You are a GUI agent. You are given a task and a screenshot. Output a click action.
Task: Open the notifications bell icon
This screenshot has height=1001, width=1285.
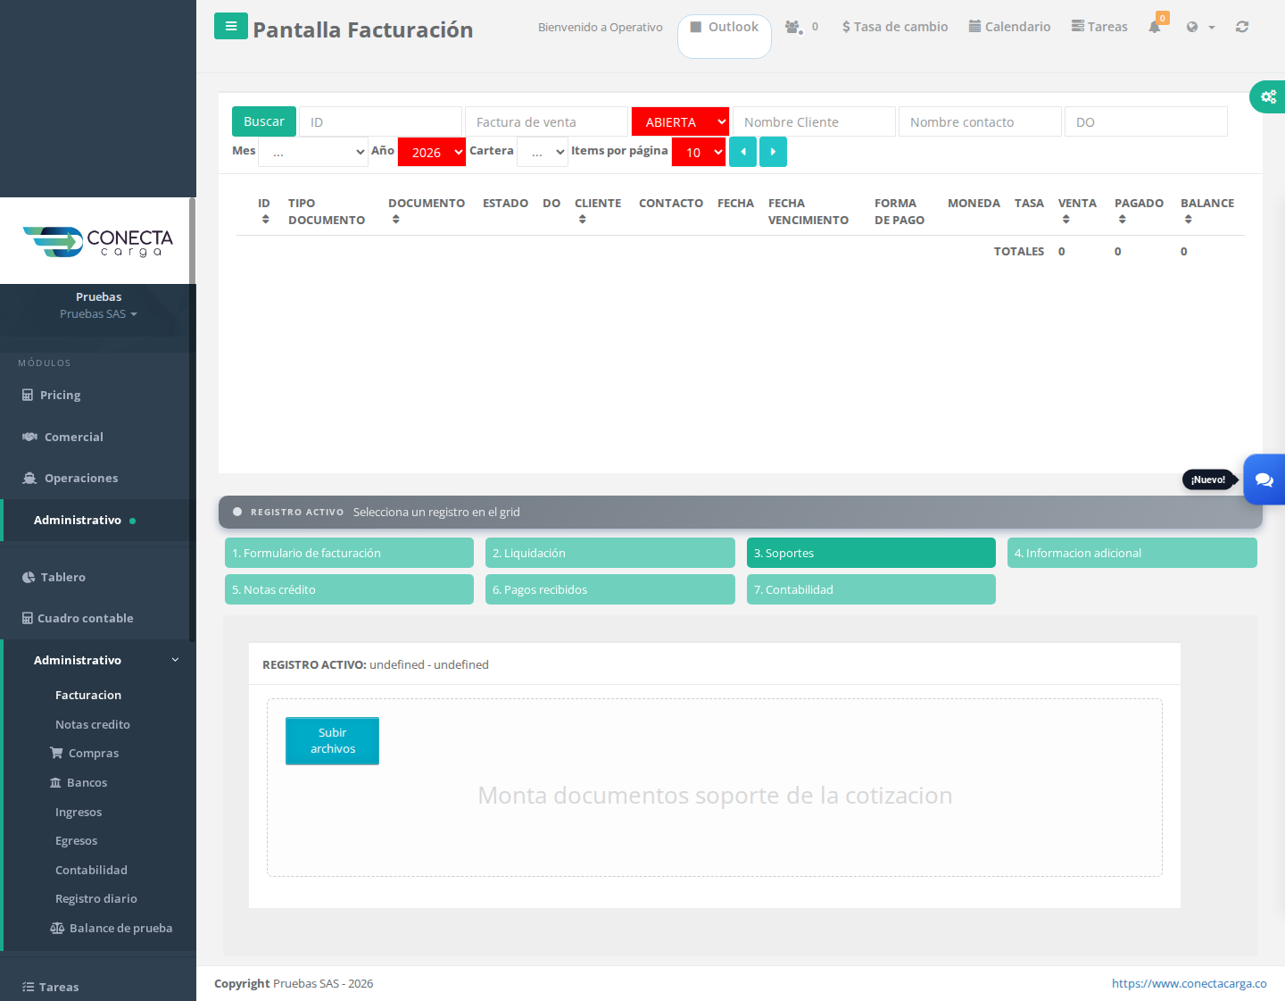click(1155, 27)
